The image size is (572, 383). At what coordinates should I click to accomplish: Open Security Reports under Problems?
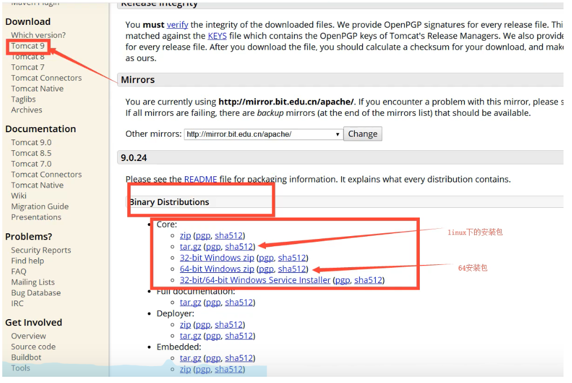pyautogui.click(x=41, y=250)
